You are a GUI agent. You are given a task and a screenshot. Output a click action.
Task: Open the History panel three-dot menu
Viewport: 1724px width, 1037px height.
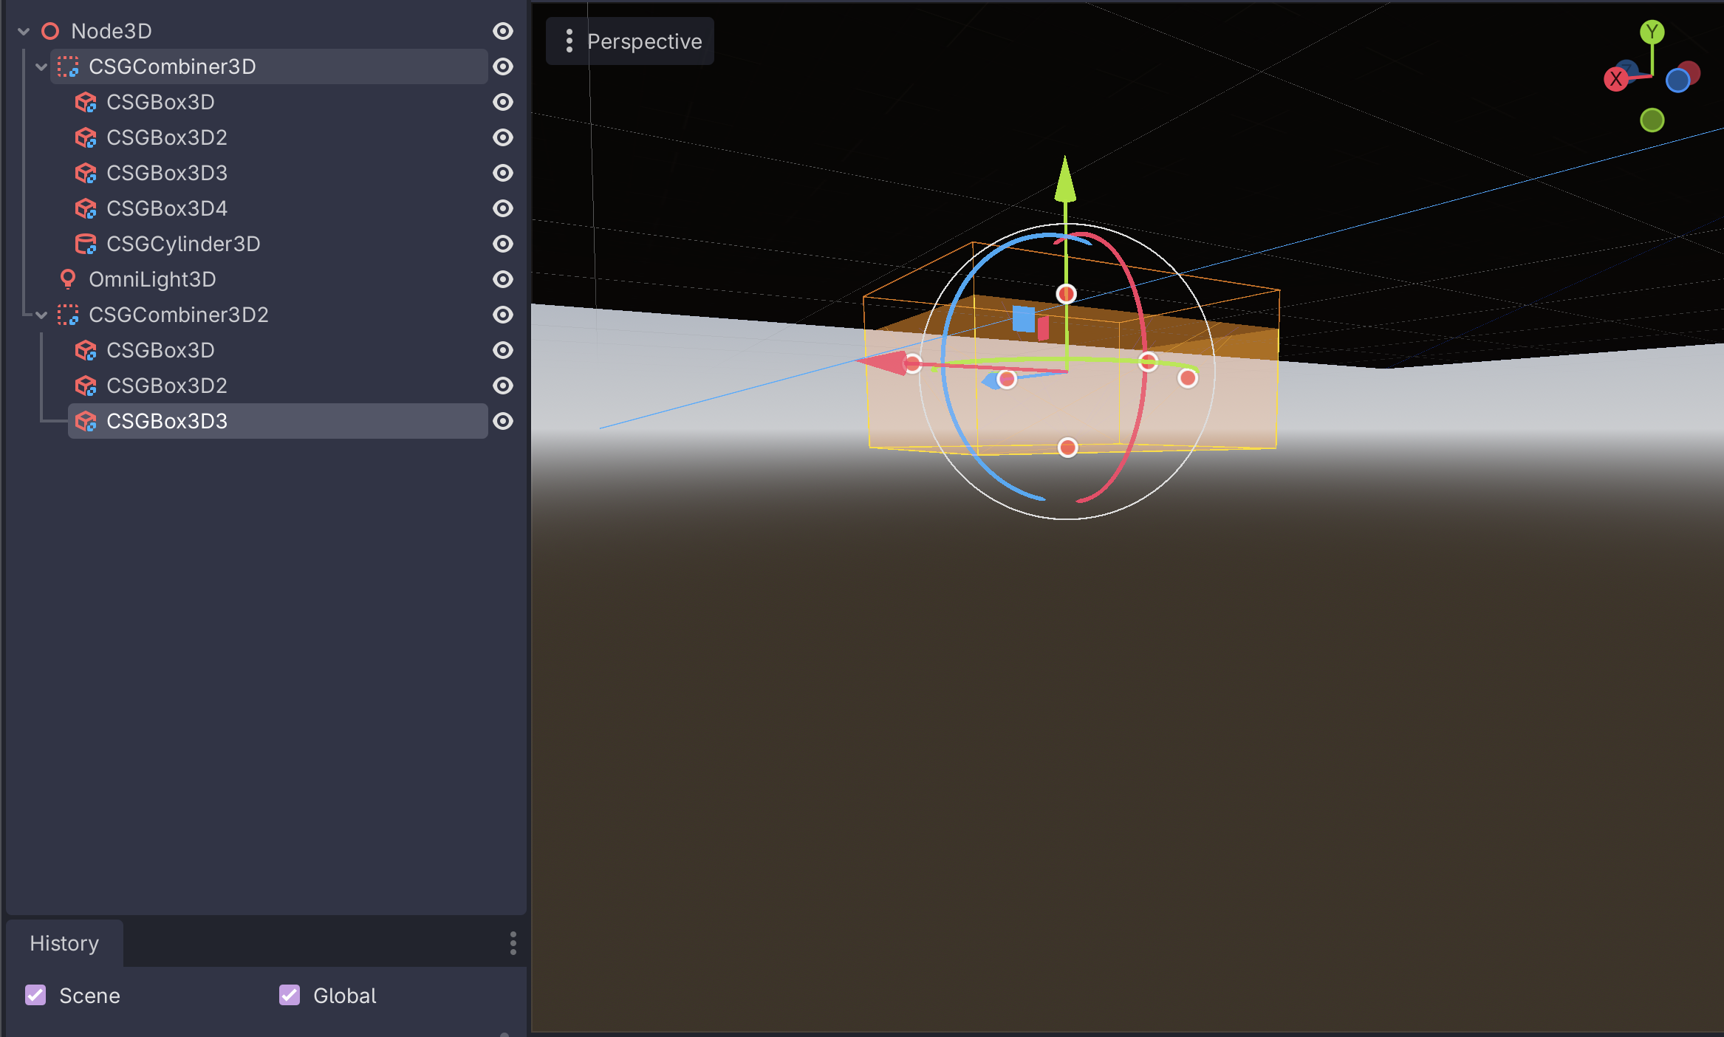pos(513,943)
